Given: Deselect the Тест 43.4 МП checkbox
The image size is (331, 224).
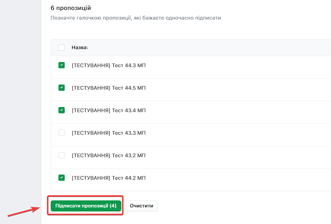Looking at the screenshot, I should click(x=61, y=110).
